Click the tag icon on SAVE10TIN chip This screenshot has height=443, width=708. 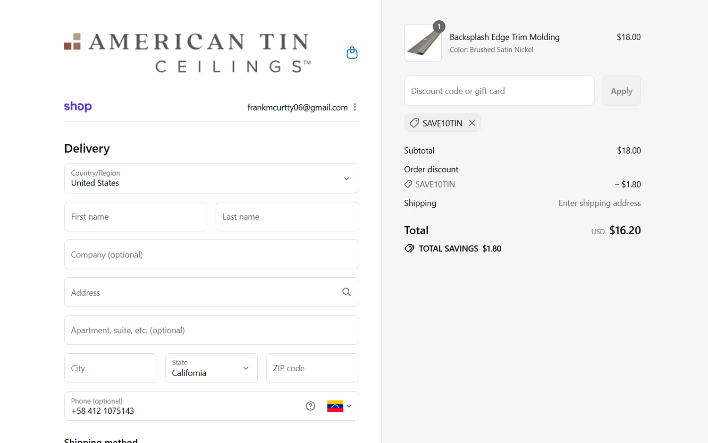click(414, 123)
